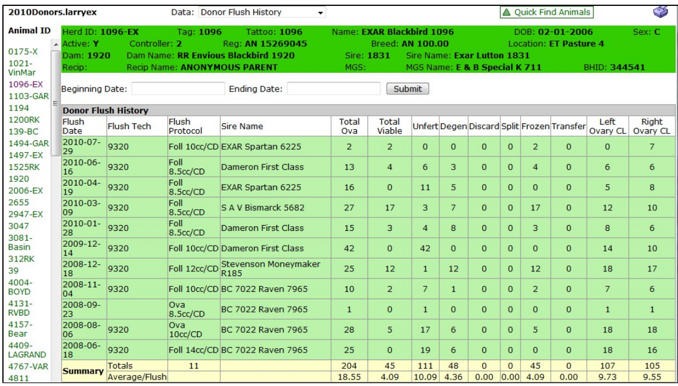Select animal 1096-EX in the list

point(25,84)
